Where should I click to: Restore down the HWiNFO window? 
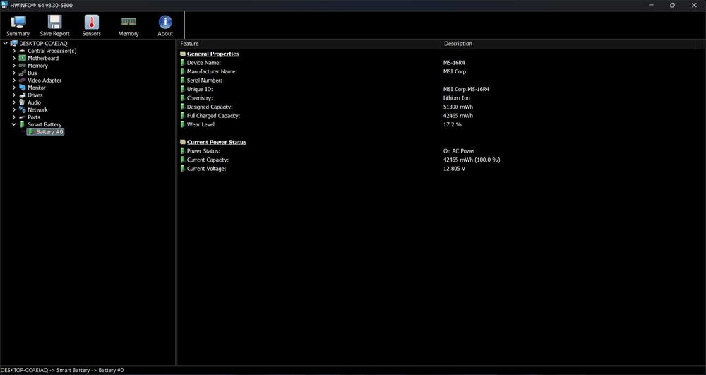[672, 5]
